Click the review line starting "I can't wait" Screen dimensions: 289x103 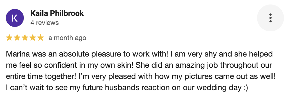[127, 88]
